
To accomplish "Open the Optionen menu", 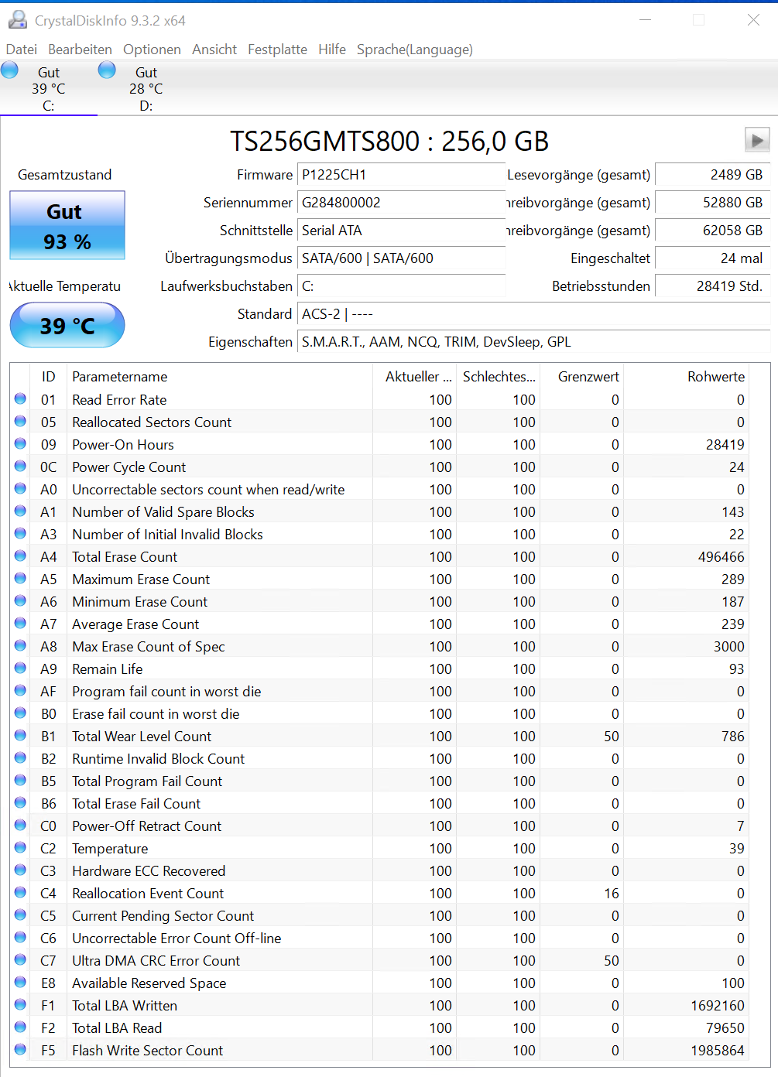I will click(x=152, y=50).
